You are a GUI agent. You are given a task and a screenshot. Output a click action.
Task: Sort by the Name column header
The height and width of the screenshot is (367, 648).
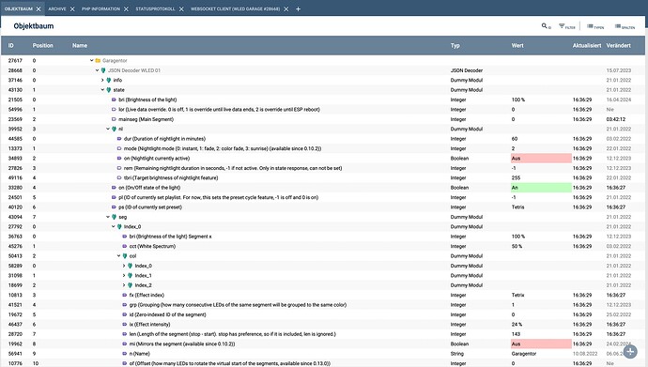point(80,45)
